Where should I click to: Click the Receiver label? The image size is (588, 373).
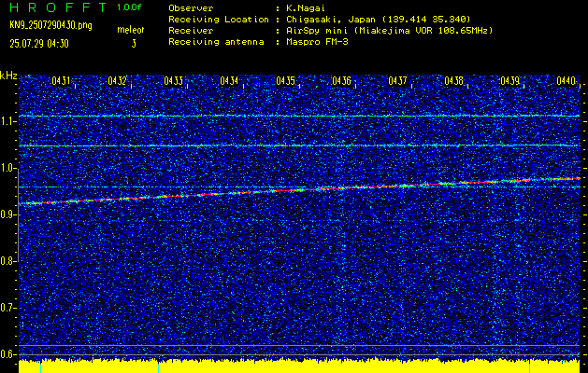[x=191, y=30]
